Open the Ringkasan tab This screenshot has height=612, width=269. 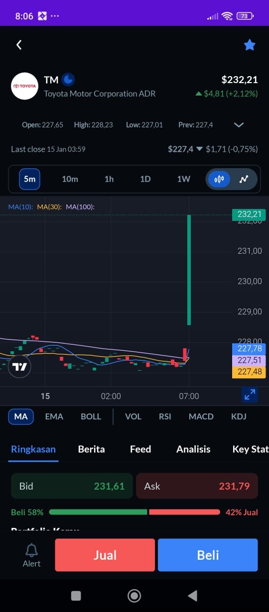pyautogui.click(x=33, y=449)
